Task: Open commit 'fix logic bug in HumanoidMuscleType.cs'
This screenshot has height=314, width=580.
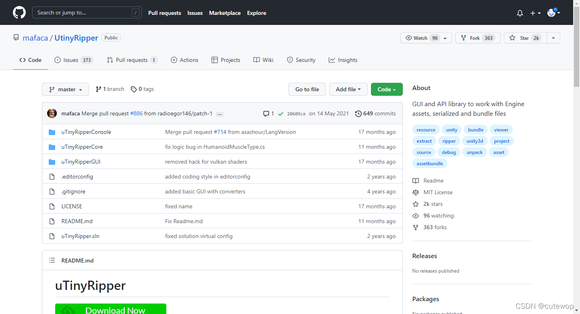Action: pyautogui.click(x=215, y=147)
